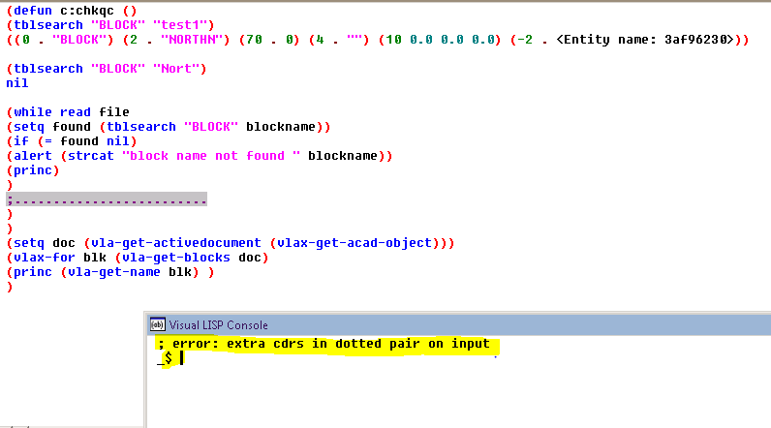Click the Visual LISP Console title bar
771x428 pixels.
tap(459, 324)
